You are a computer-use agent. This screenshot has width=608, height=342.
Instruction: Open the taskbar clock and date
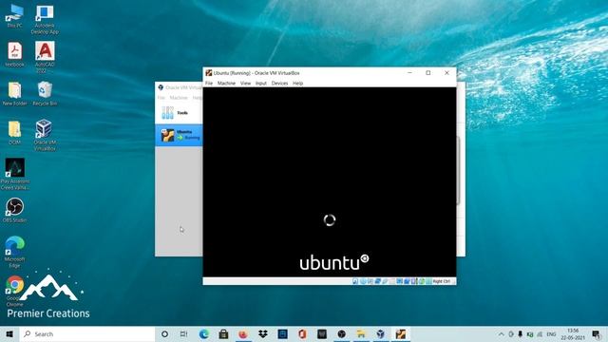tap(573, 333)
